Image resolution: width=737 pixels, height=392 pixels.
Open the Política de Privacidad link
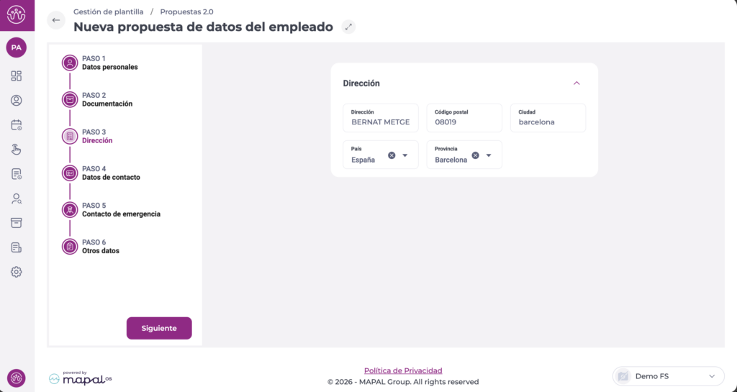403,370
